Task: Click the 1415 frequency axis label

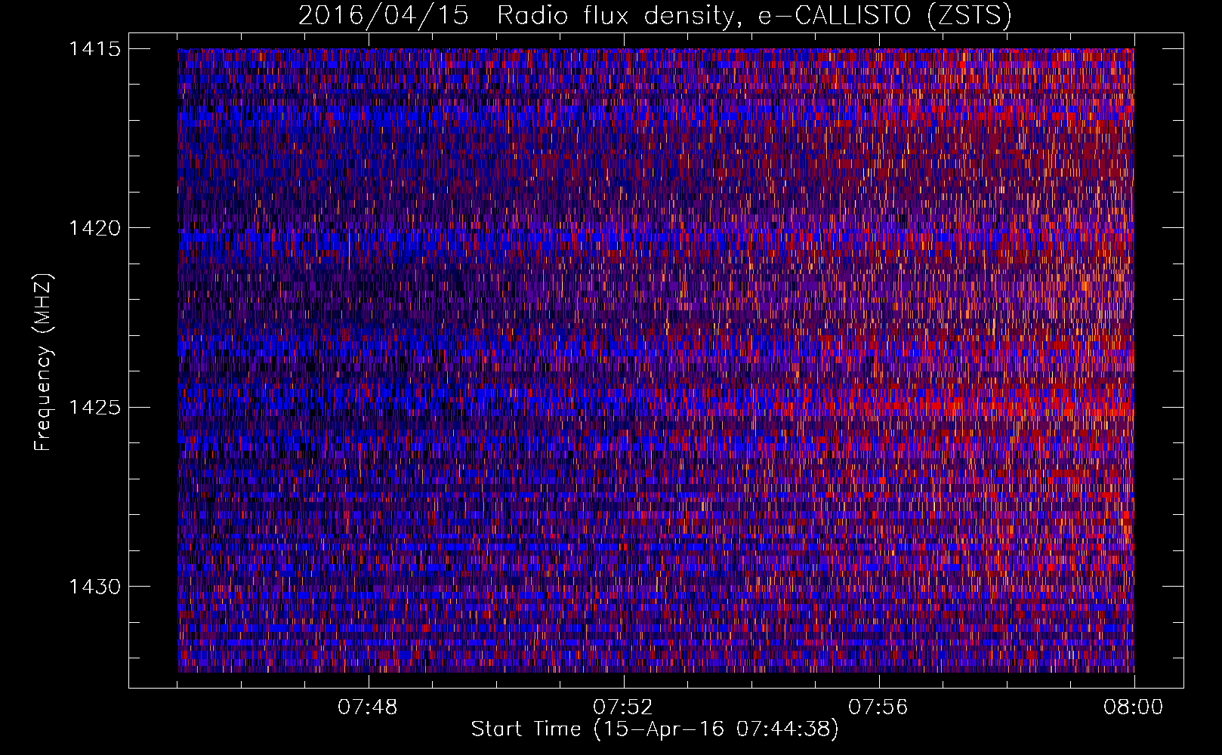Action: click(94, 49)
